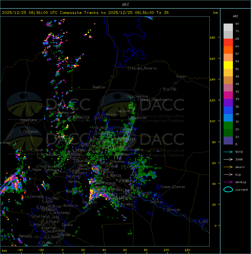Click the '140' value on the vertical axis
The width and height of the screenshot is (251, 254).
(212, 80)
